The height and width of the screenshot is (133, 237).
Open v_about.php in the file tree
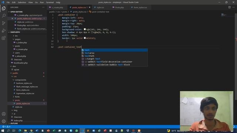[x=21, y=56]
